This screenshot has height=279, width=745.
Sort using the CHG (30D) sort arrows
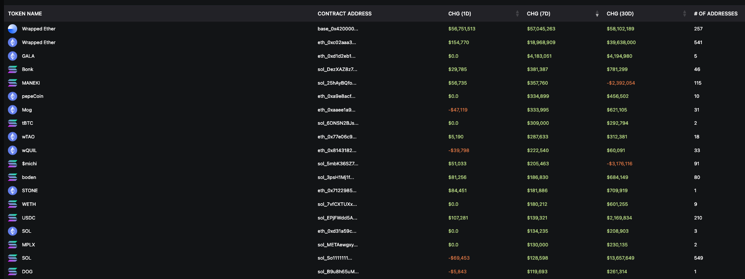pyautogui.click(x=685, y=14)
